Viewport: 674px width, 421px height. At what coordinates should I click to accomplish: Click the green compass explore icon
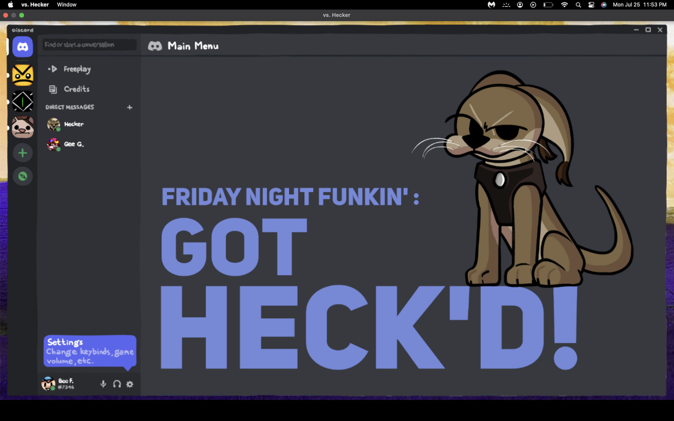pos(23,176)
